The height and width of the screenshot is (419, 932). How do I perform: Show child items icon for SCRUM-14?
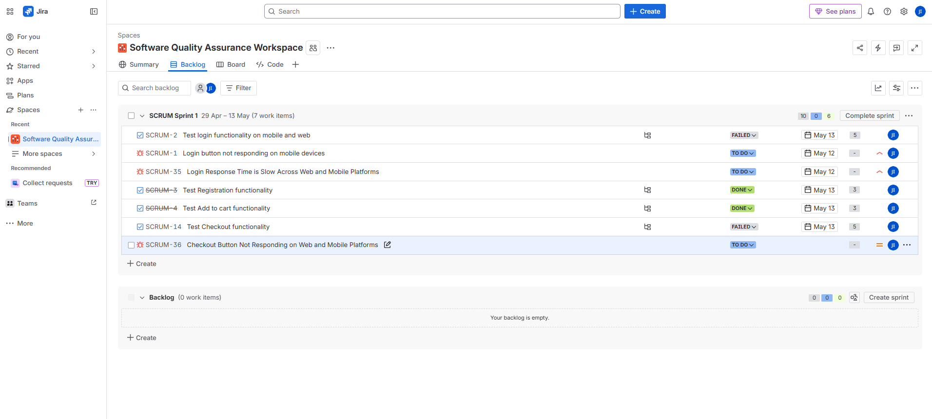pyautogui.click(x=647, y=227)
